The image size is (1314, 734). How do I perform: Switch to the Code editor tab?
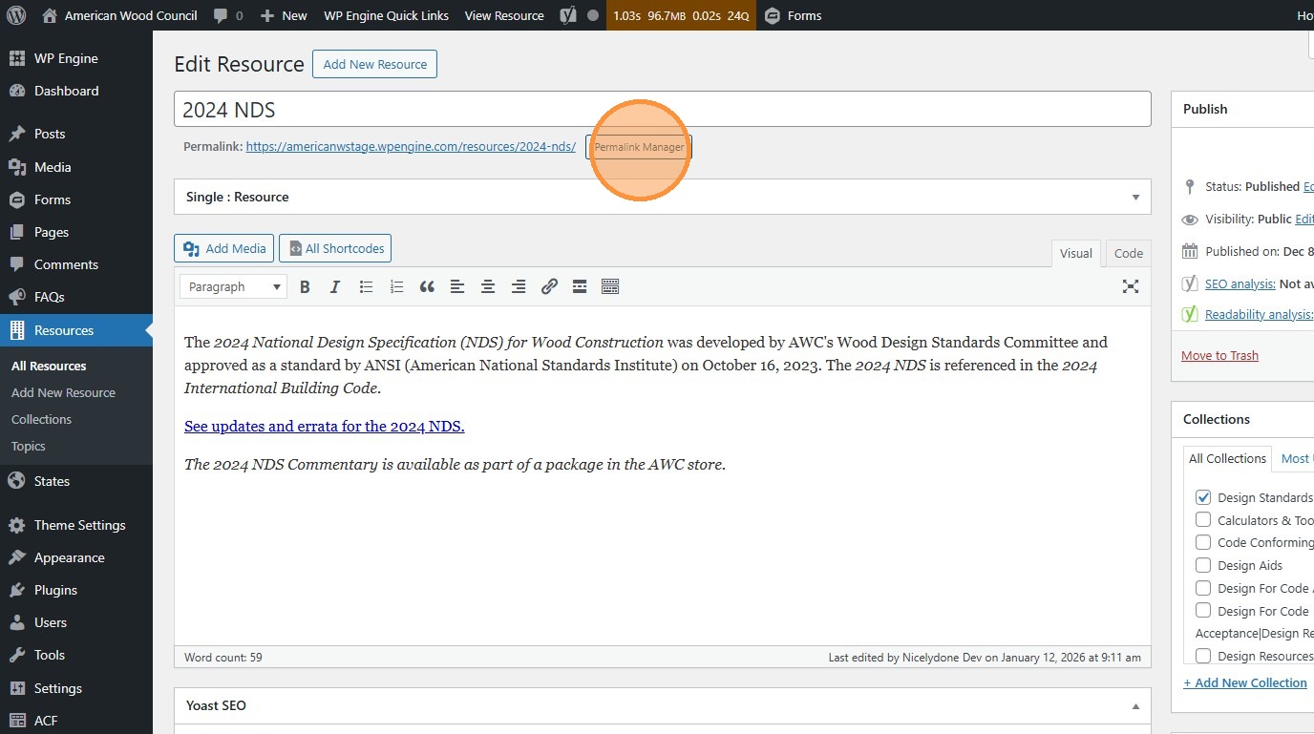coord(1128,253)
